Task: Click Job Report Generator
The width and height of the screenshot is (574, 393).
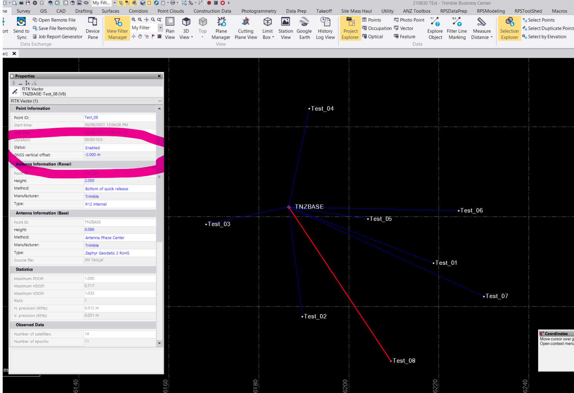Action: coord(57,36)
